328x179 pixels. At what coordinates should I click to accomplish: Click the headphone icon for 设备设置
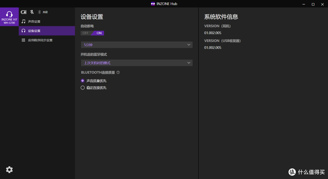(x=23, y=31)
